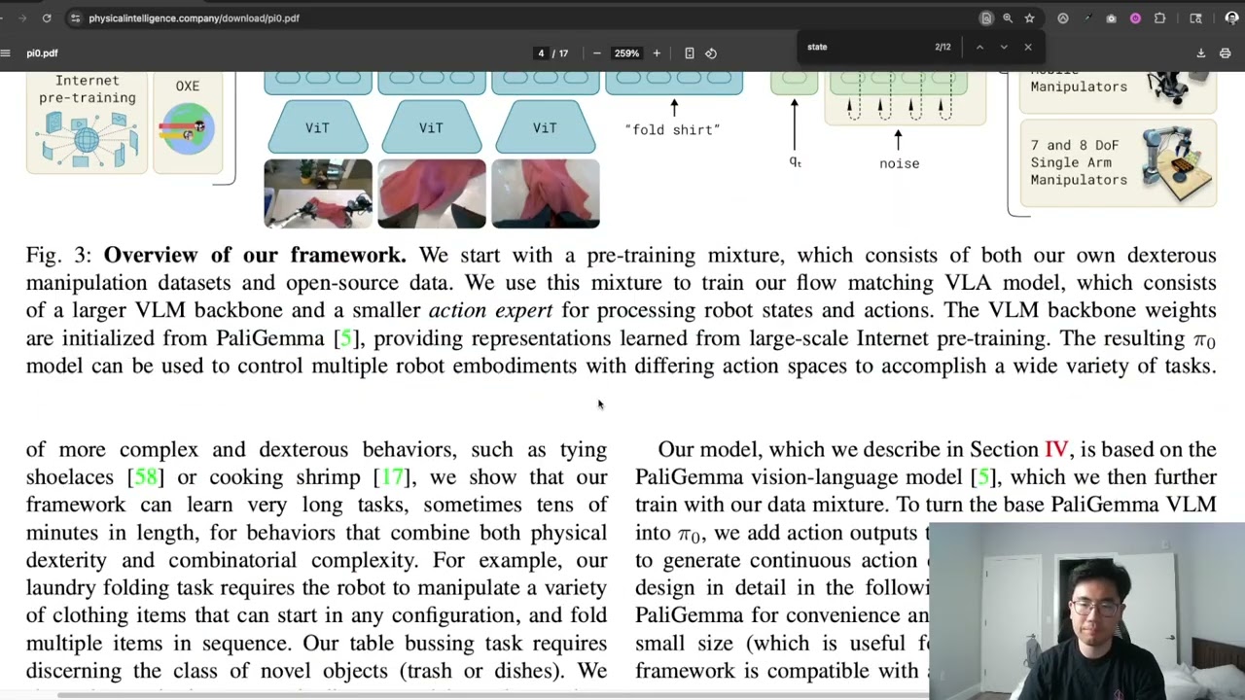Click the webcam video overlay
The image size is (1245, 700).
click(1086, 612)
